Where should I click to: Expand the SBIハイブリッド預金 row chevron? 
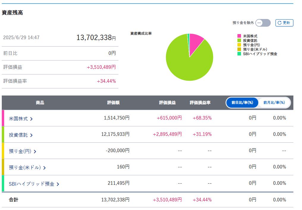click(x=58, y=184)
